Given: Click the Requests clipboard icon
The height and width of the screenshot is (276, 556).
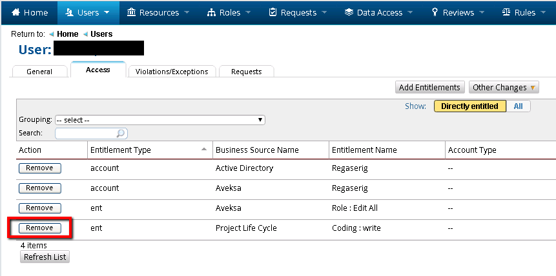Looking at the screenshot, I should coord(273,12).
